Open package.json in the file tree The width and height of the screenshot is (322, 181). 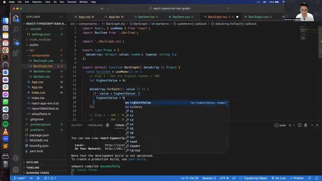(39, 135)
